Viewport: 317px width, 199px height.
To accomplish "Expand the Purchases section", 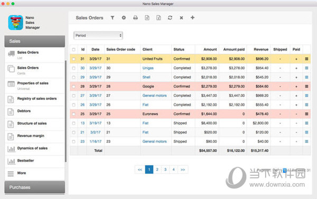I will click(35, 187).
